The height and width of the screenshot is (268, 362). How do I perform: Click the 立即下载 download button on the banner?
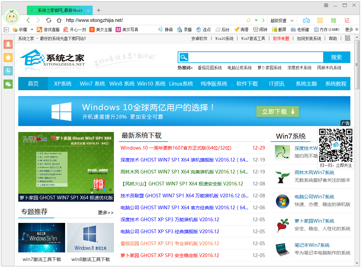tap(278, 111)
